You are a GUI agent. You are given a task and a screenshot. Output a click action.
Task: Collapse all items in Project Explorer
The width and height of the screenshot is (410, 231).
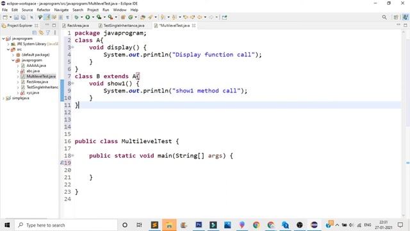(x=34, y=33)
